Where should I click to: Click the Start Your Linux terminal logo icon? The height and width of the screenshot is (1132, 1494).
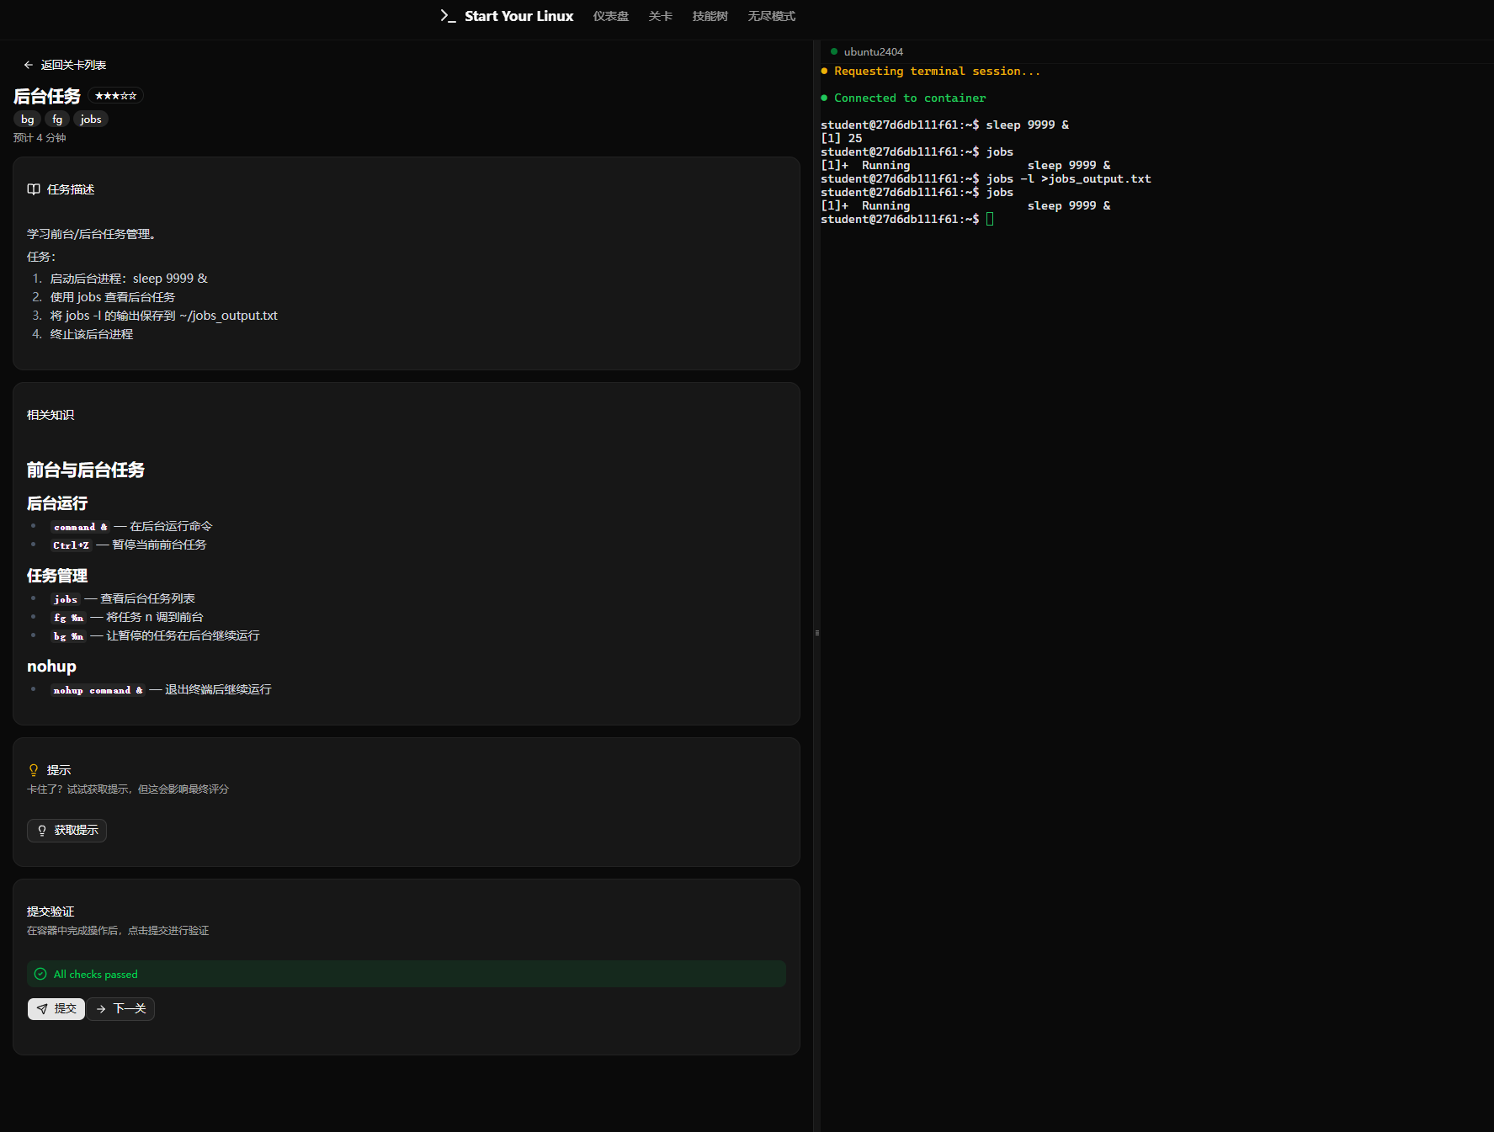(x=448, y=16)
